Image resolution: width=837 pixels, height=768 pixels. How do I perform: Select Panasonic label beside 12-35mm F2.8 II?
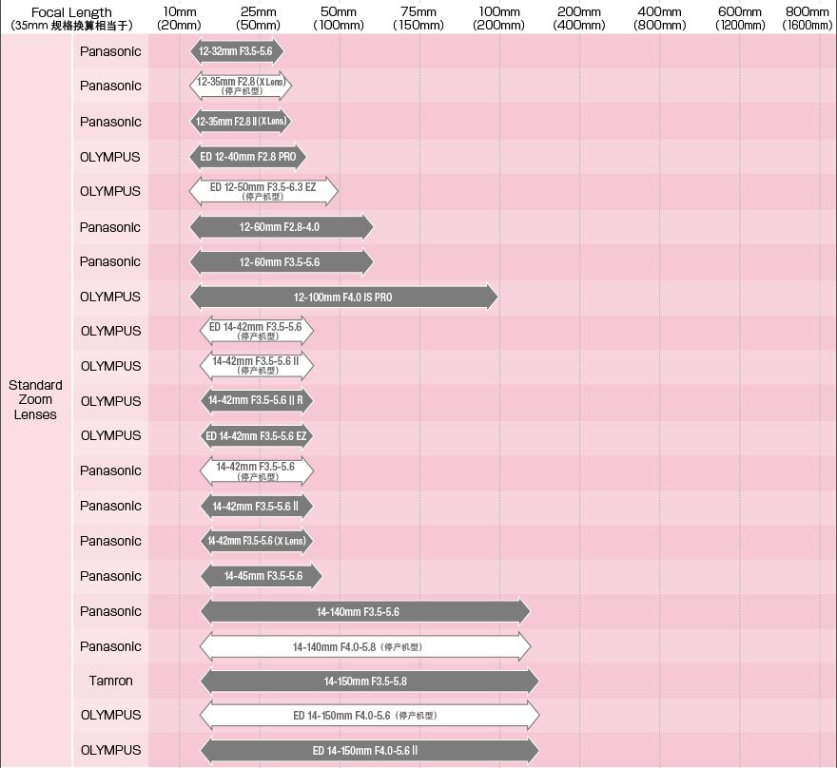click(x=110, y=122)
